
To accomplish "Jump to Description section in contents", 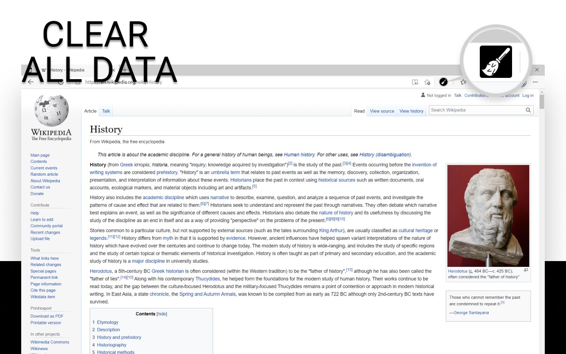I will click(x=108, y=330).
